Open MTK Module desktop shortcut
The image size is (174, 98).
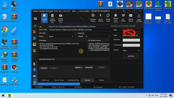coord(149,5)
